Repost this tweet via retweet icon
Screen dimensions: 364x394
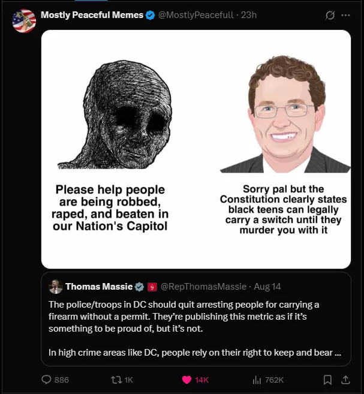pyautogui.click(x=116, y=380)
